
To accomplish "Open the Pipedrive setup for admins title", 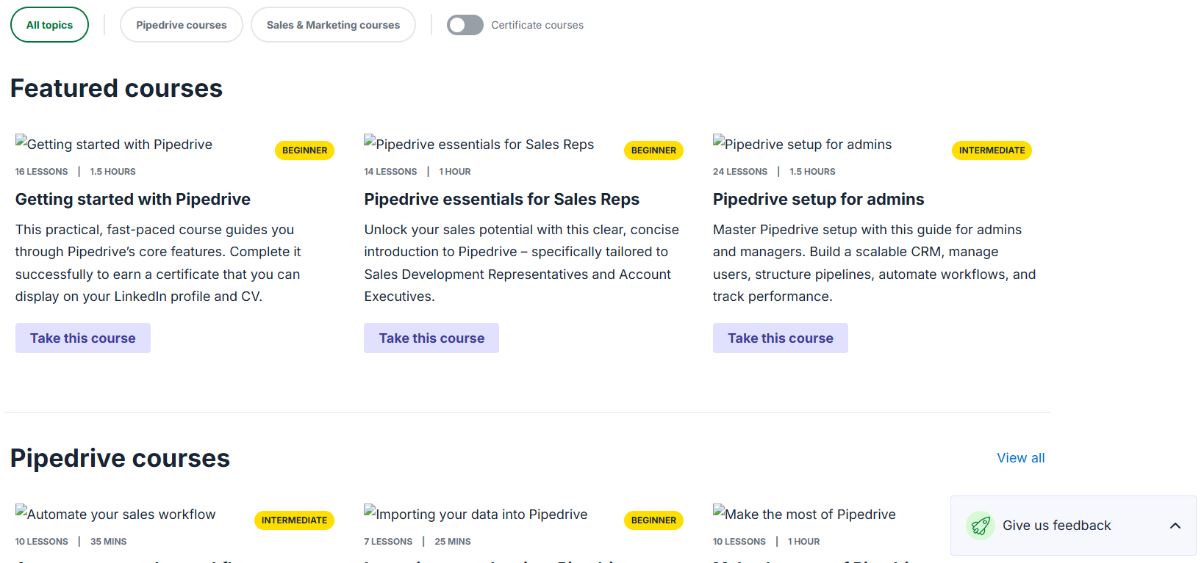I will coord(819,199).
